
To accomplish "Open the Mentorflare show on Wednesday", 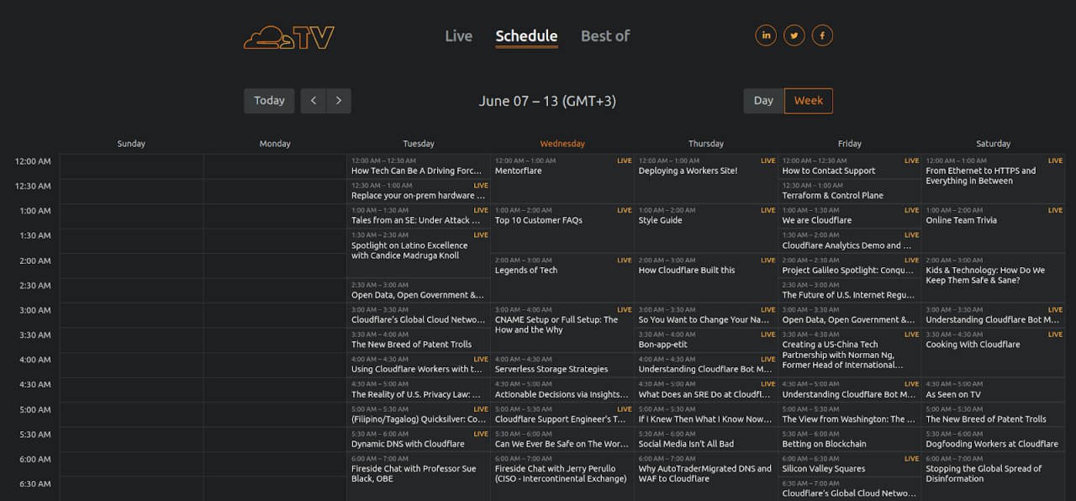I will pyautogui.click(x=562, y=178).
